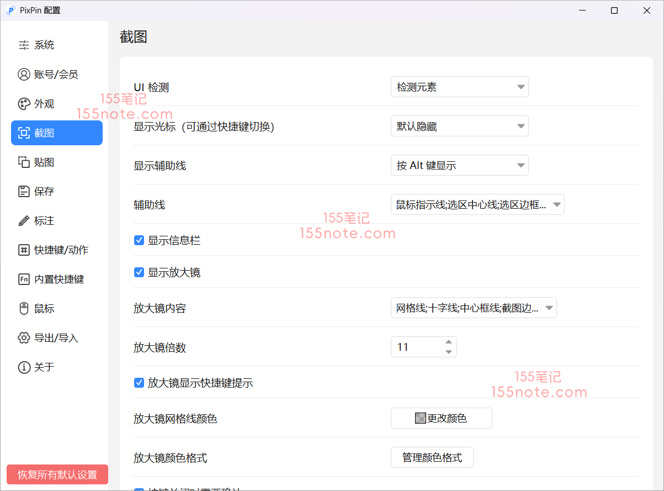The image size is (664, 491).
Task: Expand the 显示光标 默认隐藏 dropdown
Action: [x=459, y=126]
